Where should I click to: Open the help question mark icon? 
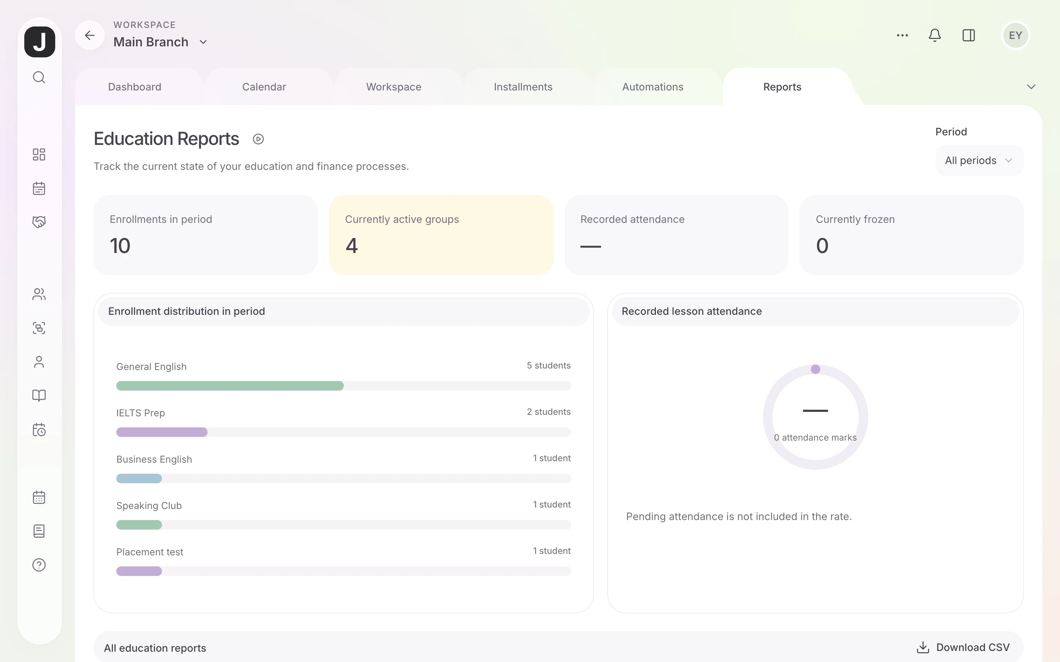(39, 565)
